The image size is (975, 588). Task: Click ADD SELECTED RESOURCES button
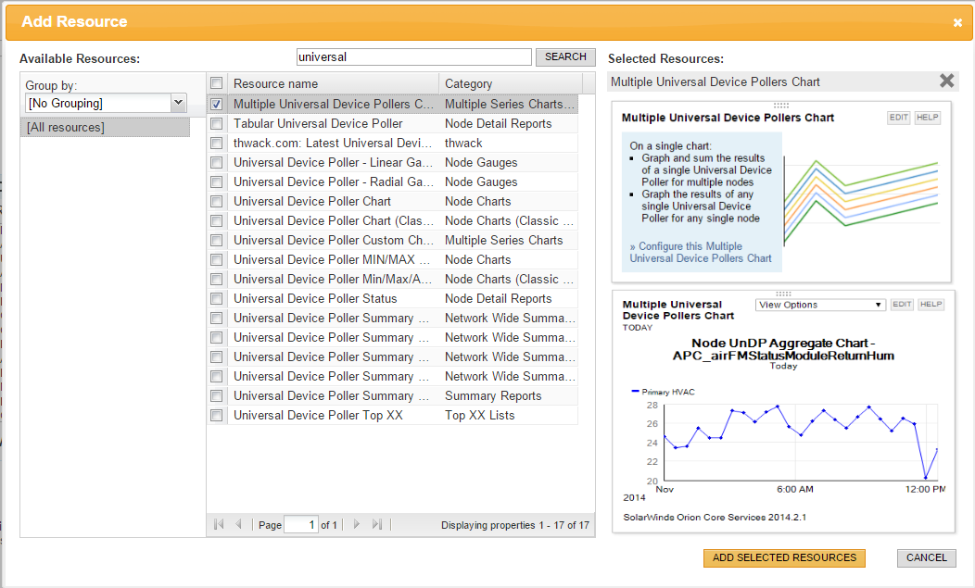(x=784, y=557)
